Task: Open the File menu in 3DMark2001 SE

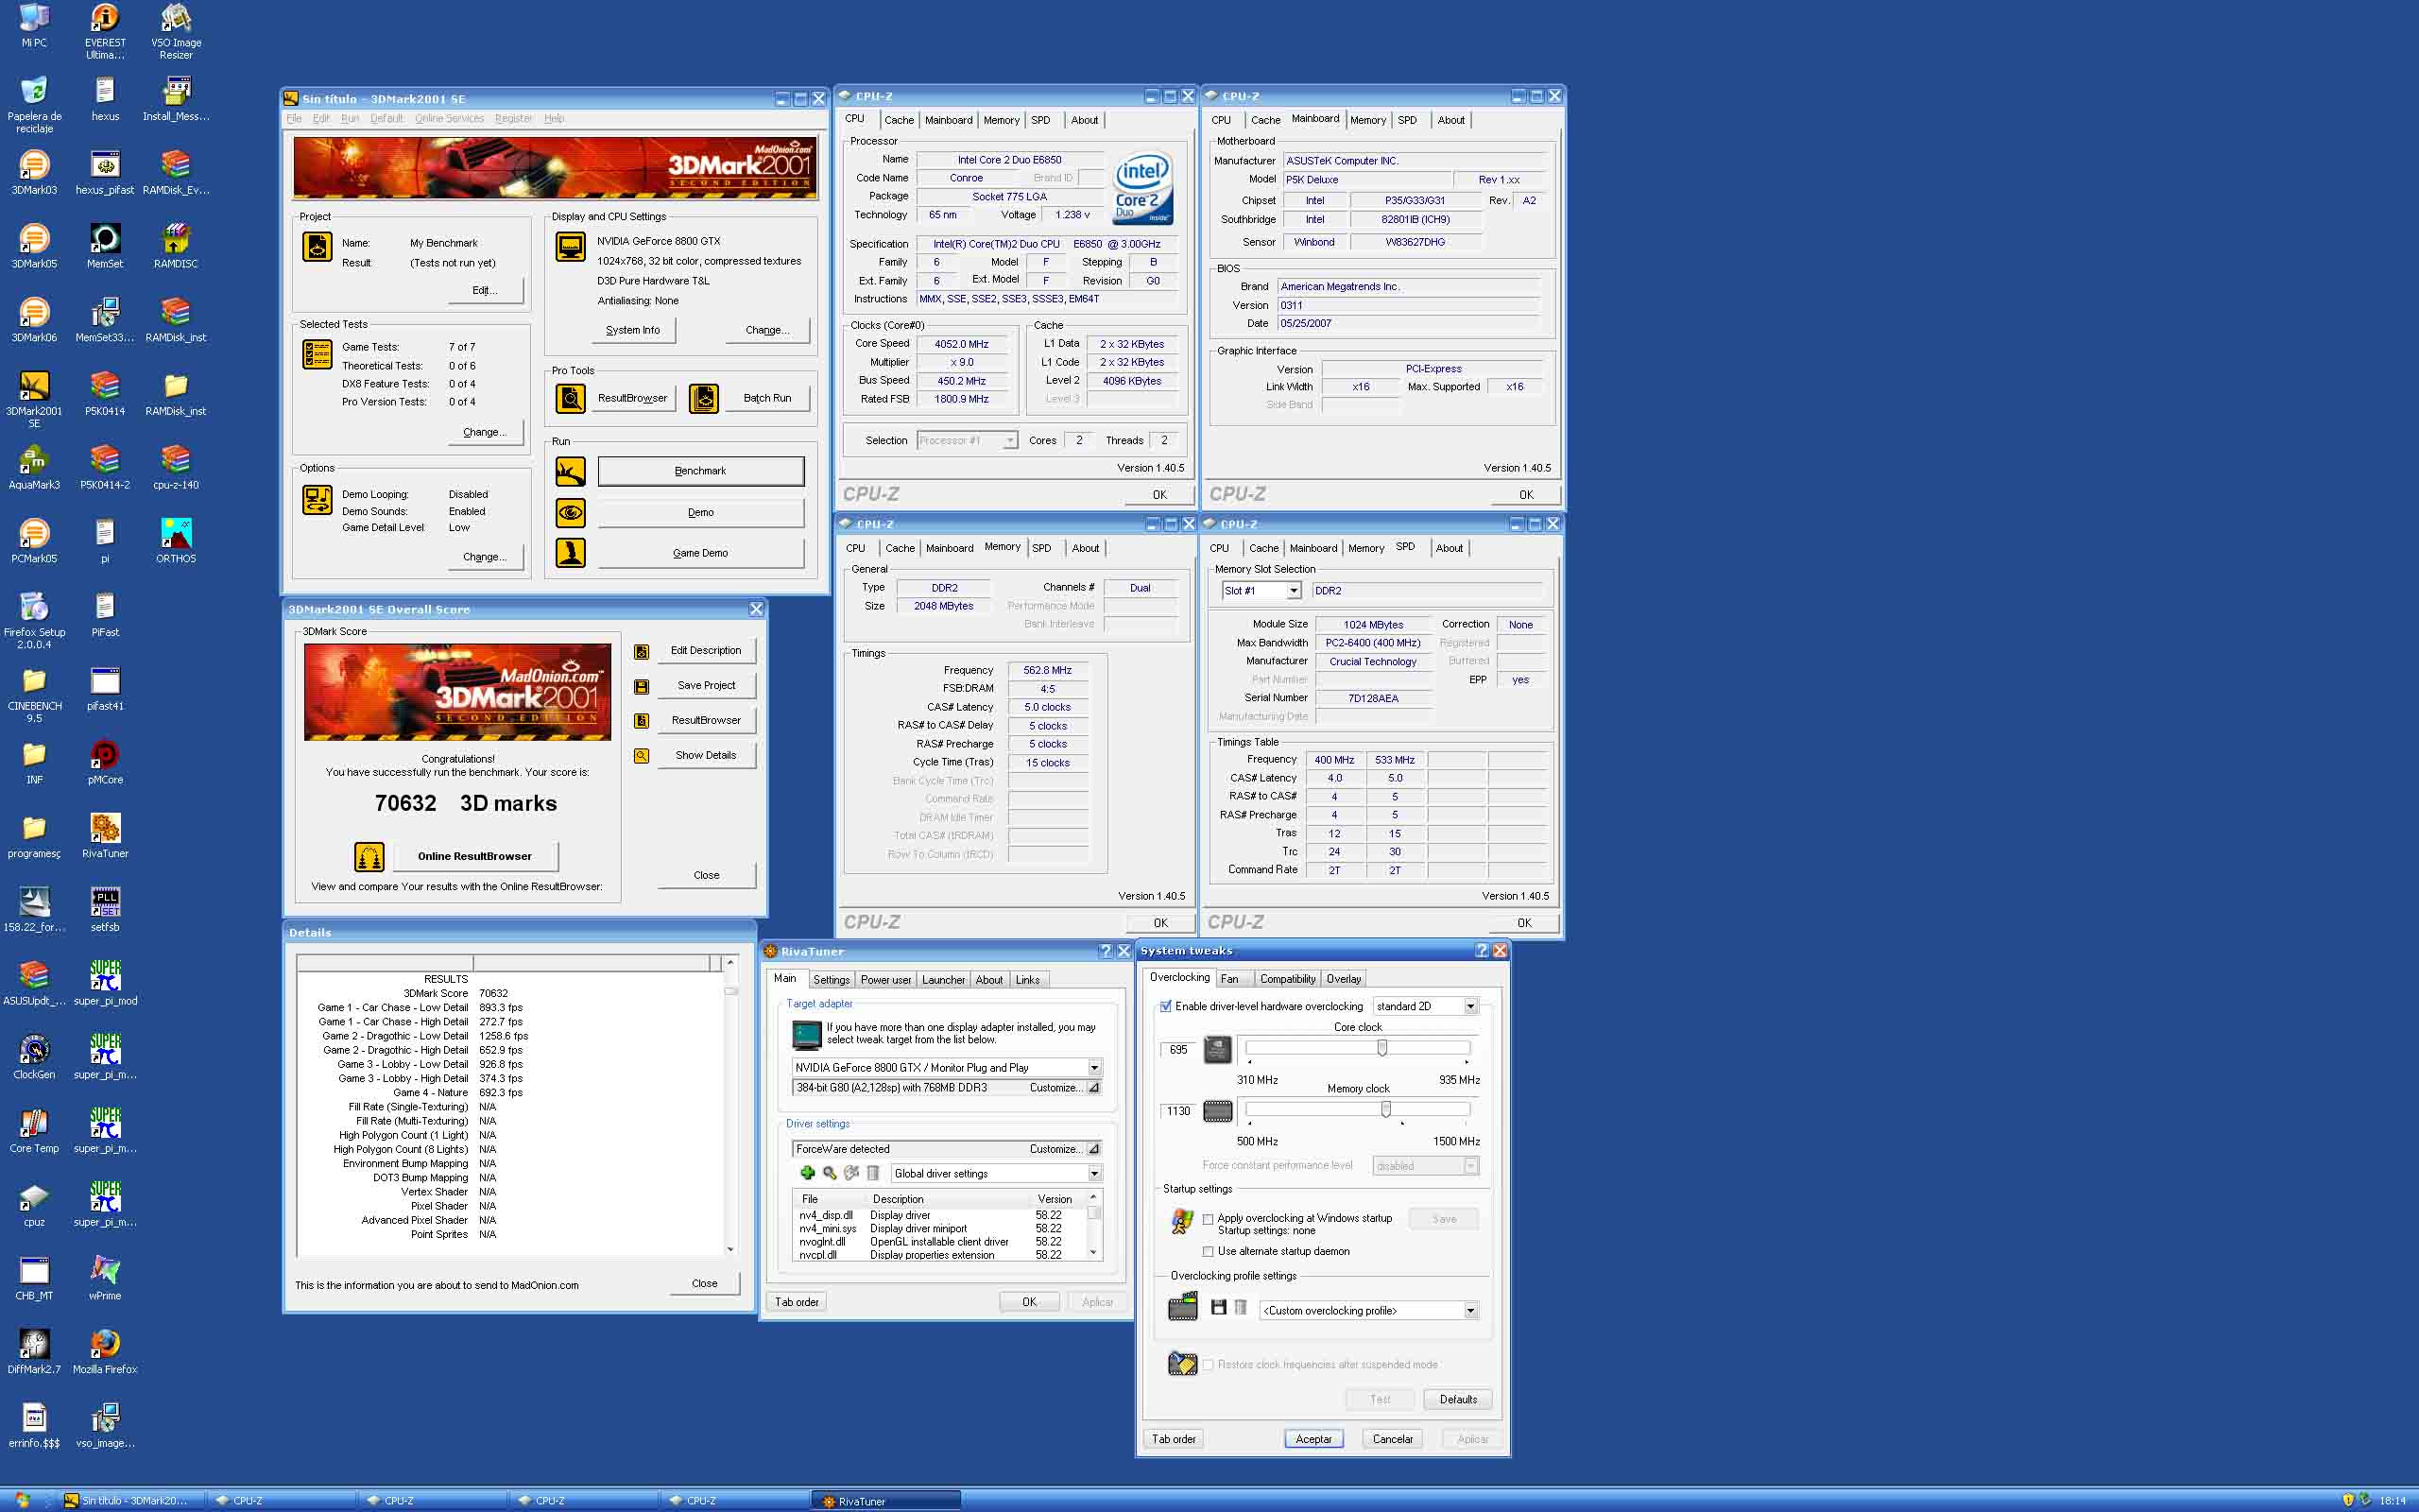Action: click(294, 118)
